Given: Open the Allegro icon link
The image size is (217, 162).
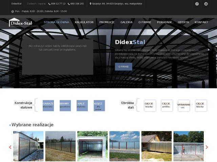Looking at the screenshot, I should (206, 4).
